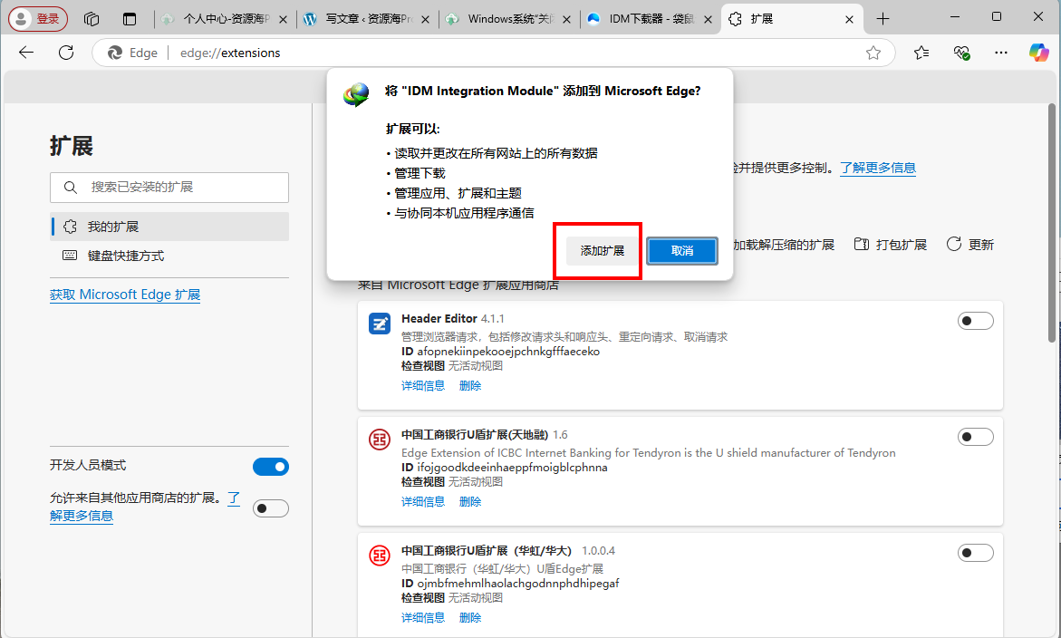
Task: Click the 更新 refresh button
Action: pyautogui.click(x=969, y=245)
